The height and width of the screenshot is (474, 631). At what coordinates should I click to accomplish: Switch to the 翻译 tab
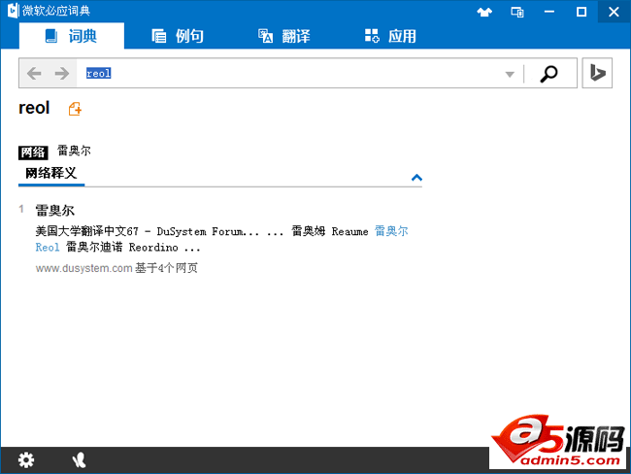tap(284, 36)
